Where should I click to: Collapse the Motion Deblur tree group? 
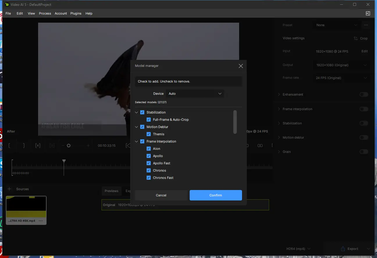(x=137, y=127)
